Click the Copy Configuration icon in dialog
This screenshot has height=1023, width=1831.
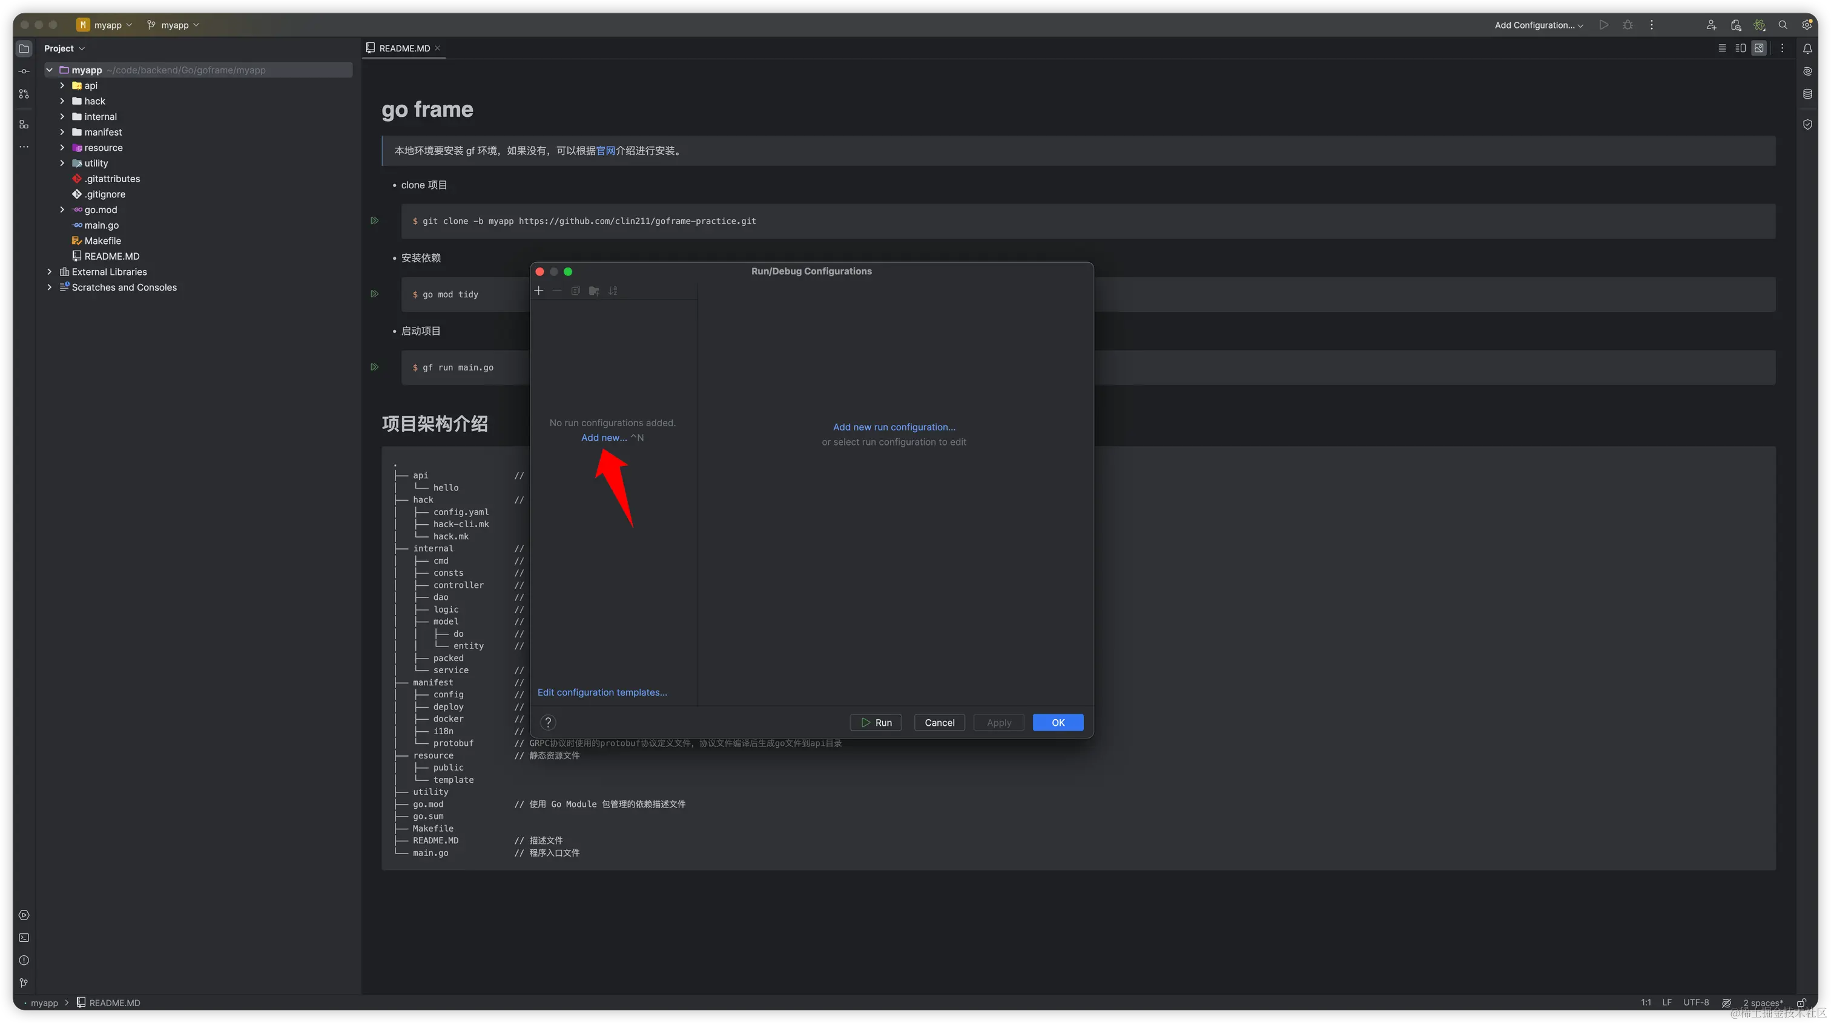coord(576,291)
